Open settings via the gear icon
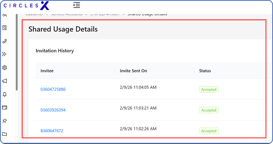Viewport: 273px width, 144px height. pyautogui.click(x=5, y=68)
